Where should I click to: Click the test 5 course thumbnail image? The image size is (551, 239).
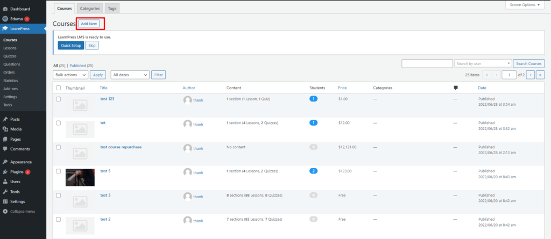pos(80,177)
